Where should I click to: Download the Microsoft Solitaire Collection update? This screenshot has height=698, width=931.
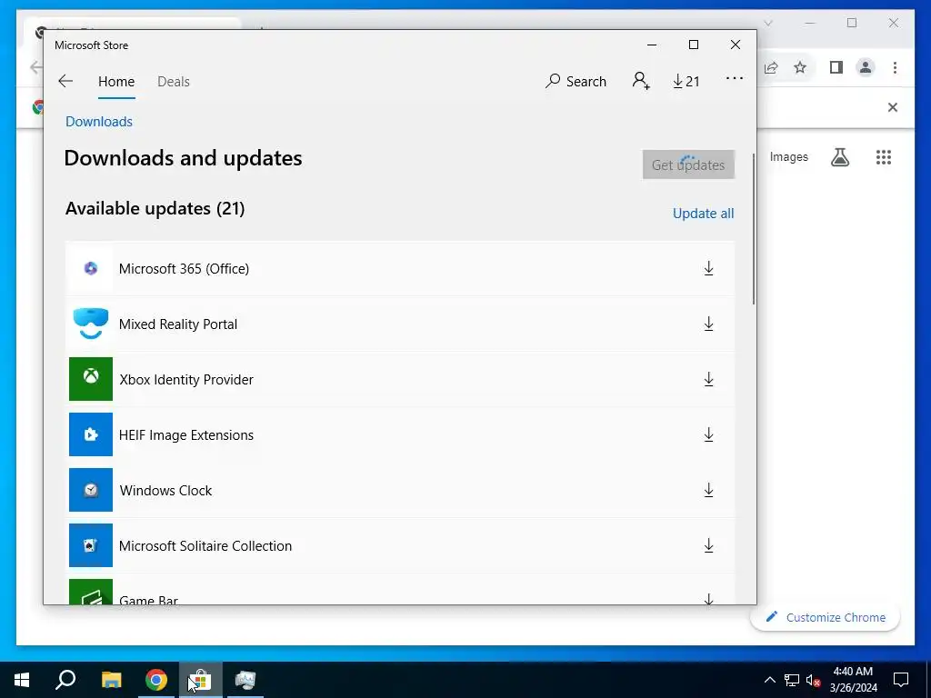(708, 546)
